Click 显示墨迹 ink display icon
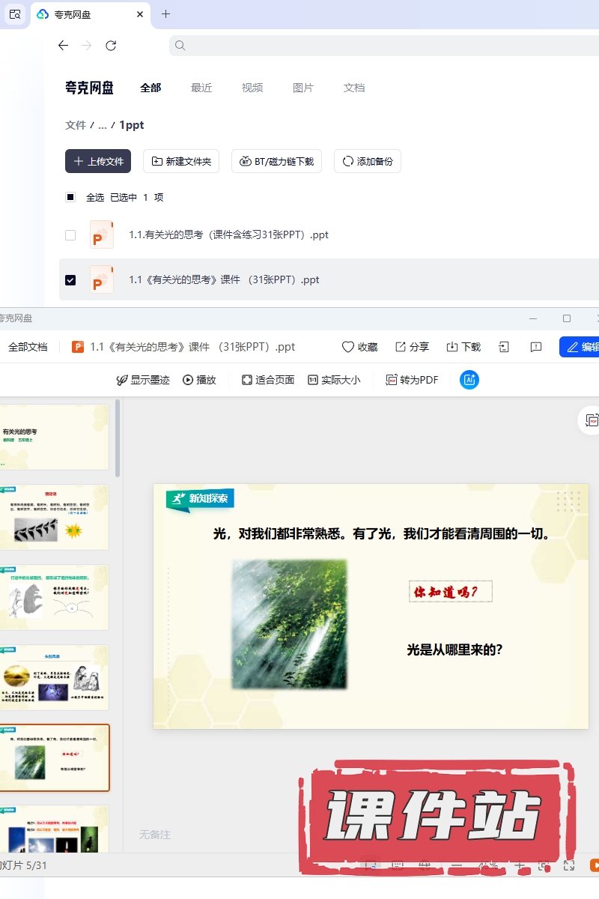This screenshot has width=599, height=899. [122, 380]
